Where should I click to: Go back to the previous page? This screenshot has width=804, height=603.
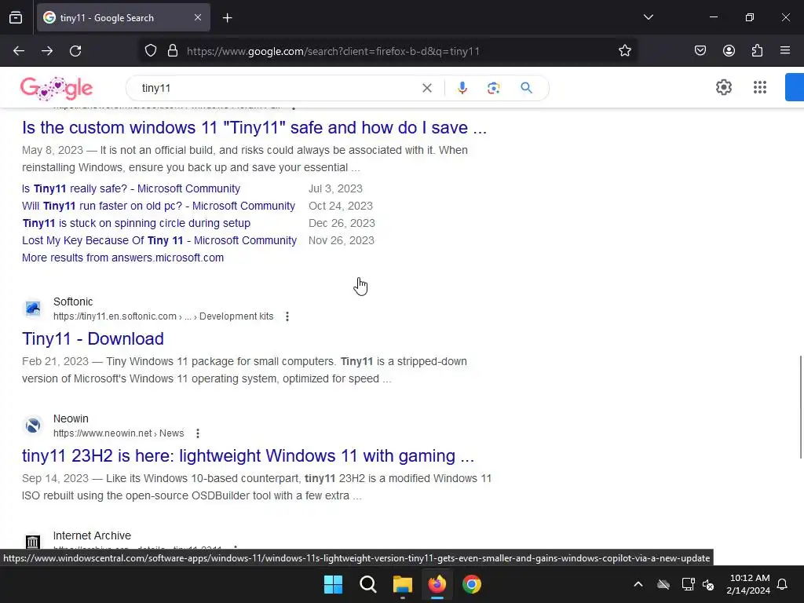[x=19, y=51]
